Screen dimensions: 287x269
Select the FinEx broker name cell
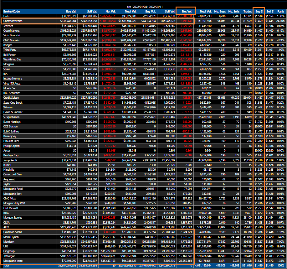[6, 16]
